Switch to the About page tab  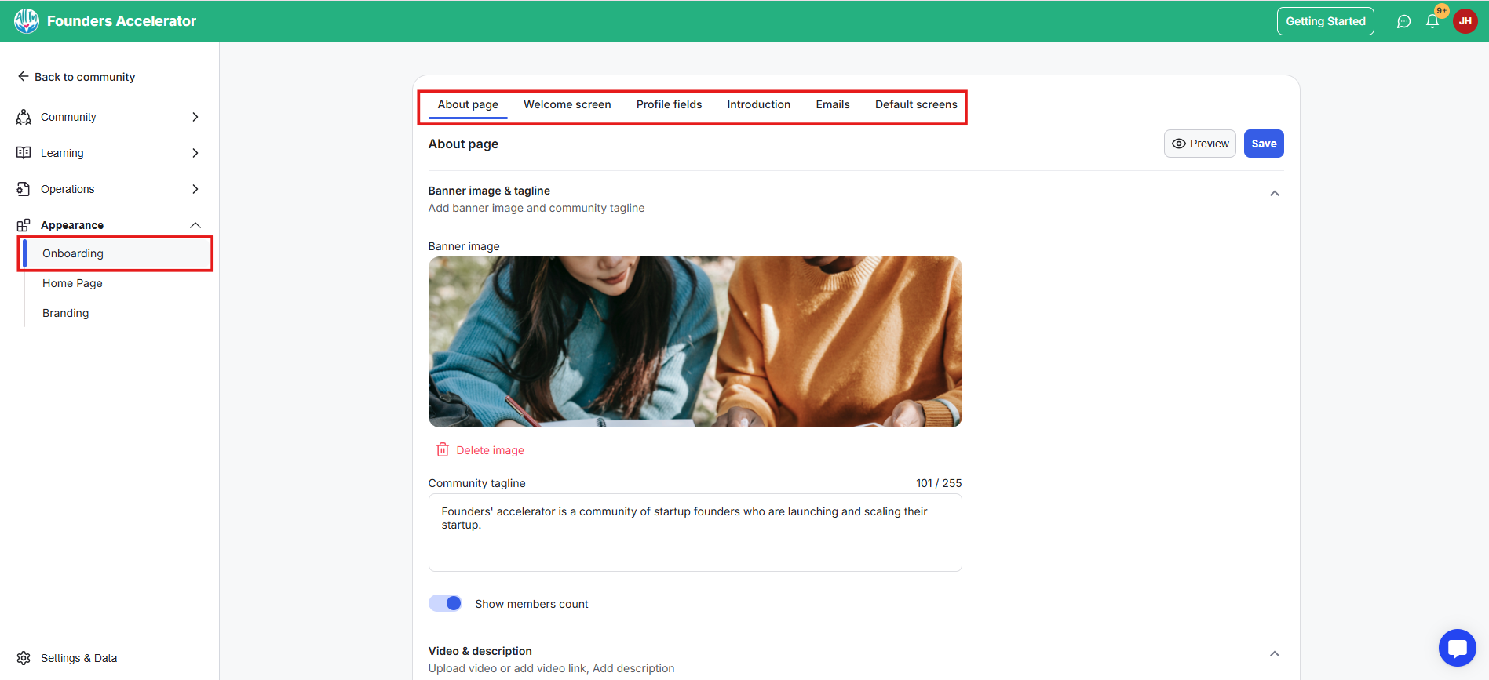pyautogui.click(x=468, y=104)
